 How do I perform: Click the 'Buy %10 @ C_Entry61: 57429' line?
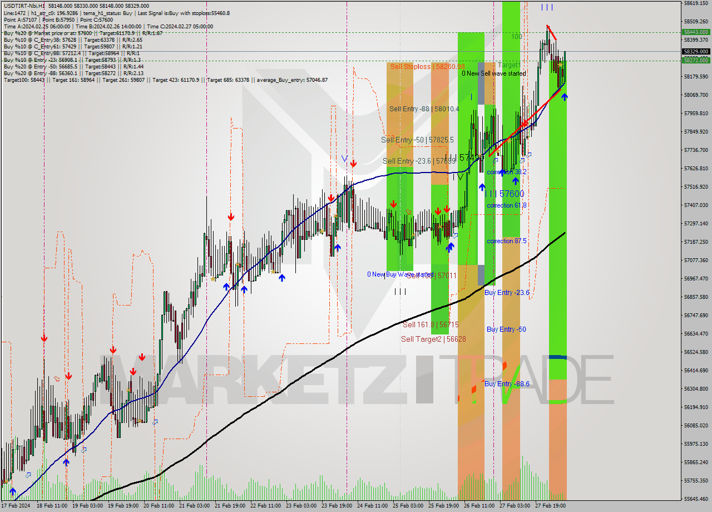point(73,46)
